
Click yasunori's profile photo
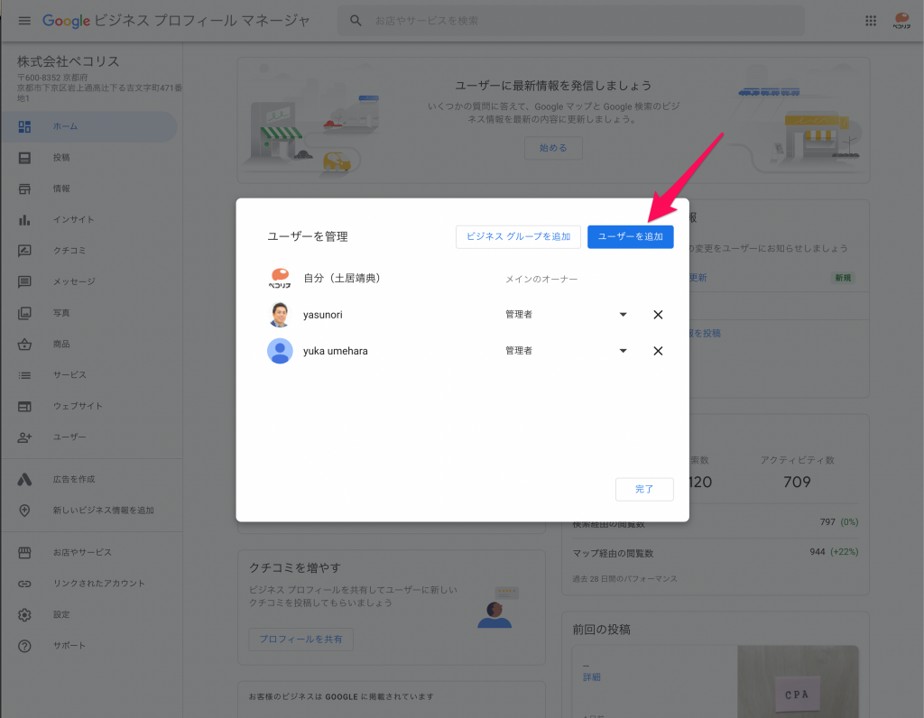pos(280,315)
